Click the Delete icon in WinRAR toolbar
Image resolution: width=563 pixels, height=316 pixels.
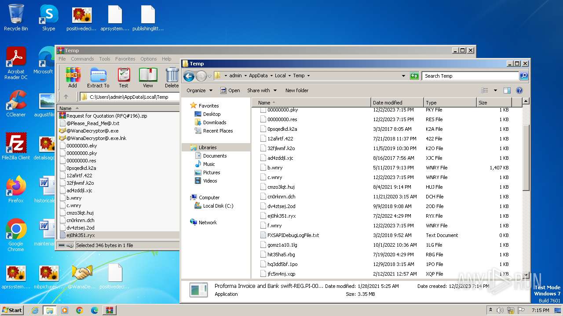coord(172,78)
